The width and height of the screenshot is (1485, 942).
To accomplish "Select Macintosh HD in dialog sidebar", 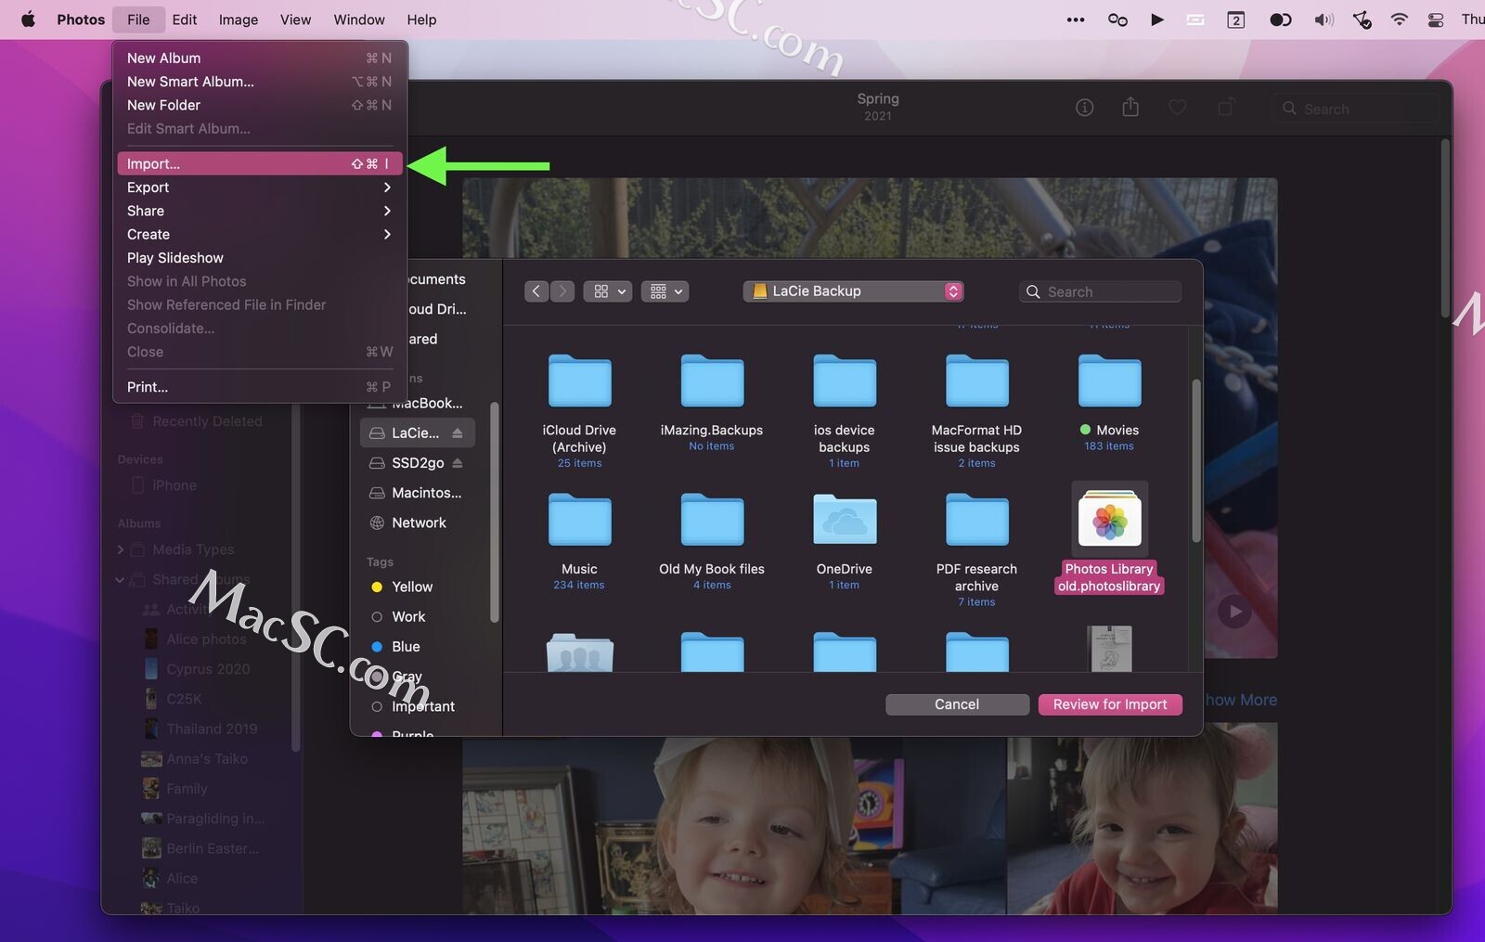I will pos(417,493).
